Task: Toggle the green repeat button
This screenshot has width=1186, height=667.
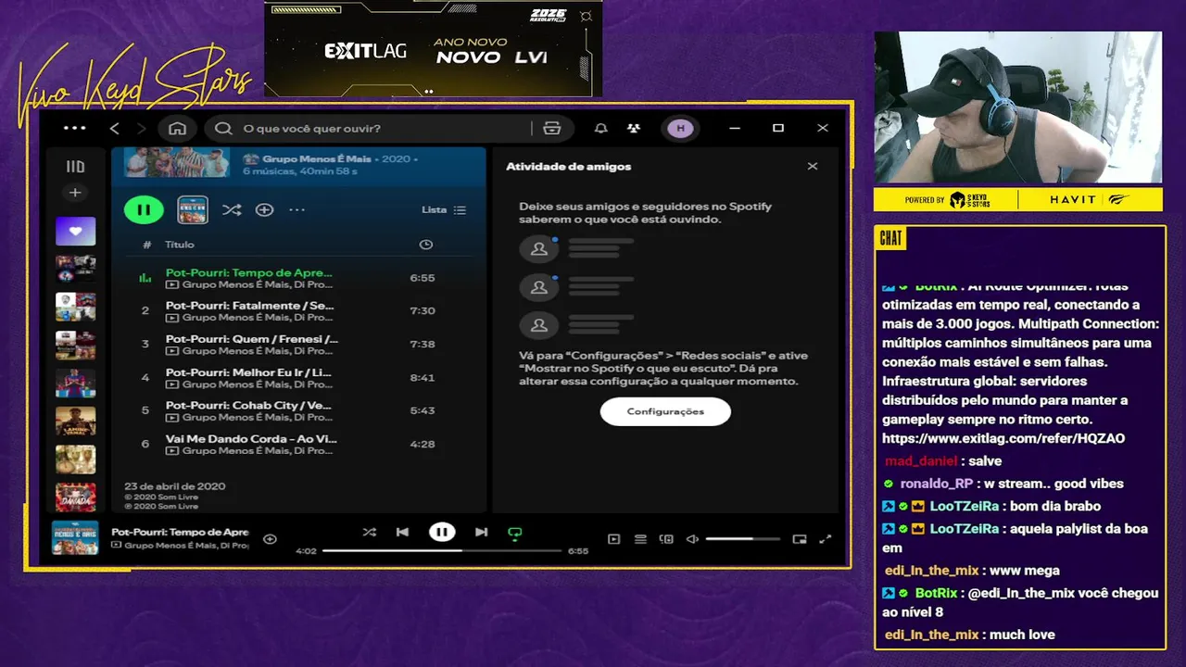Action: [x=515, y=533]
